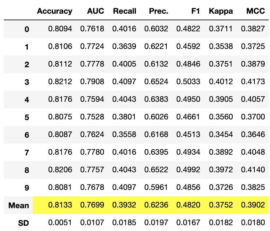Select the MCC column header
This screenshot has width=270, height=231.
[x=256, y=11]
